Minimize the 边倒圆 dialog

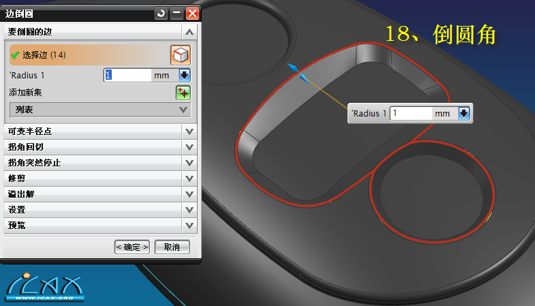coord(177,14)
